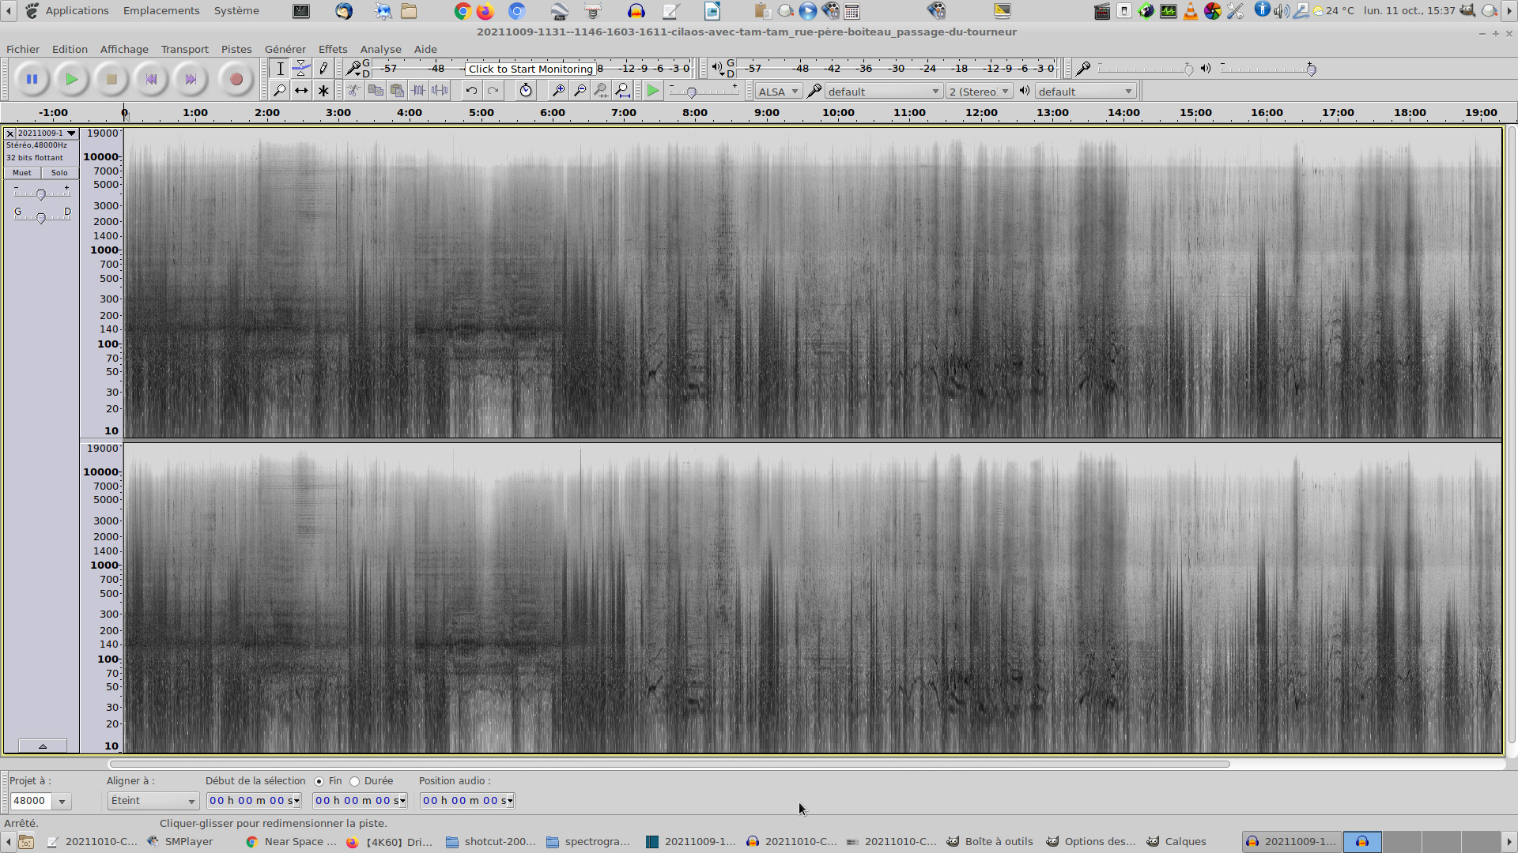Click the Solo button on the track
This screenshot has height=853, width=1518.
pyautogui.click(x=59, y=173)
